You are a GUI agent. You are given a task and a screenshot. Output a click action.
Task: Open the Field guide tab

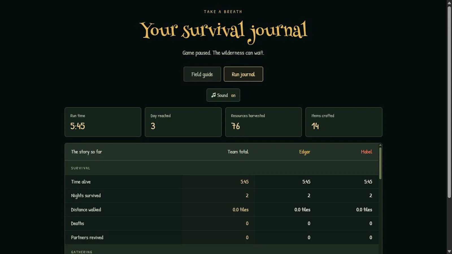(x=202, y=74)
